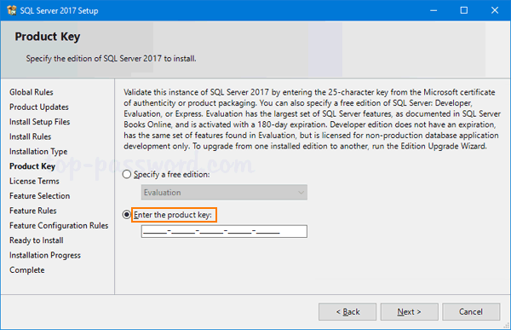Screen dimensions: 511x330
Task: Select Product Updates step in sidebar
Action: (39, 107)
